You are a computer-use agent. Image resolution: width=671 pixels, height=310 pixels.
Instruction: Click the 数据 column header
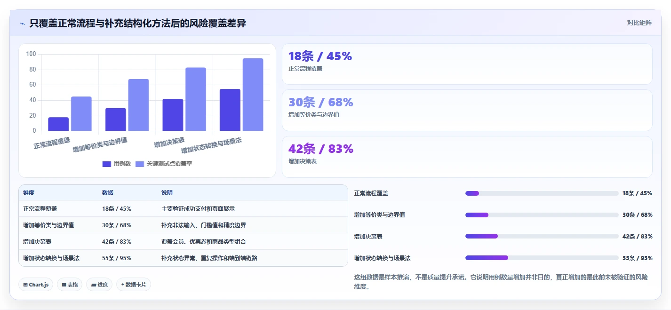coord(108,193)
